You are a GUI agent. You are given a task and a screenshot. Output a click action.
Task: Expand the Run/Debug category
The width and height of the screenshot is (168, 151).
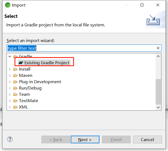10,88
